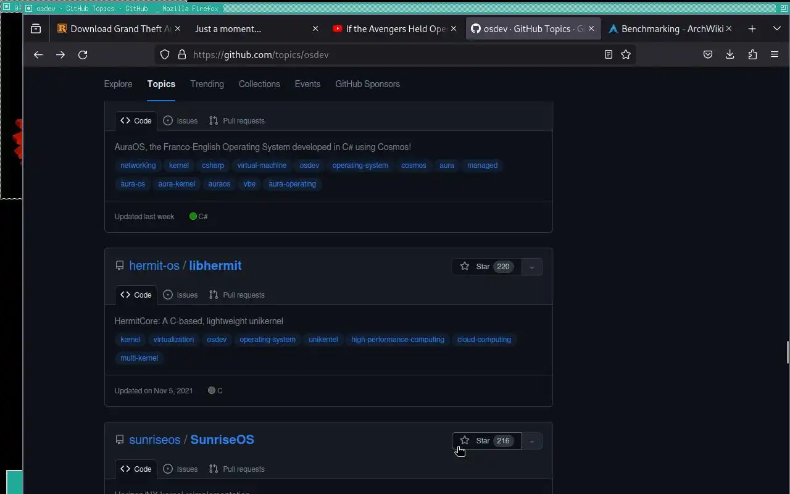790x494 pixels.
Task: Open Pull requests of the libhermit card
Action: pyautogui.click(x=237, y=295)
